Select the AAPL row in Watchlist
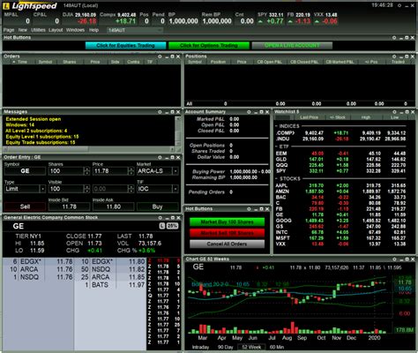This screenshot has height=353, width=418. tap(341, 185)
